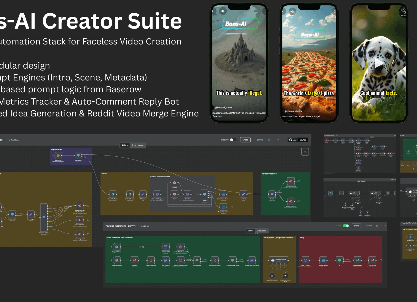Unmute the sandcastle video preview
Image resolution: width=417 pixels, height=302 pixels.
tap(223, 11)
